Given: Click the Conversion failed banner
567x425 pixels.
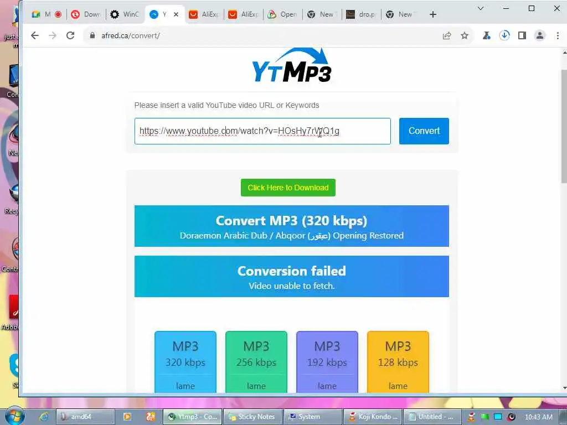Looking at the screenshot, I should [x=291, y=277].
